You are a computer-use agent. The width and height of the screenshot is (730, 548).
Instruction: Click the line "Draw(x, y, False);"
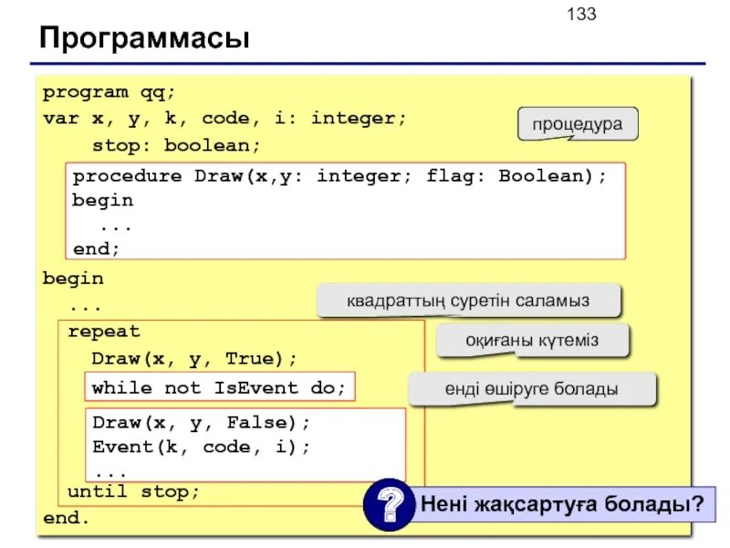[201, 423]
